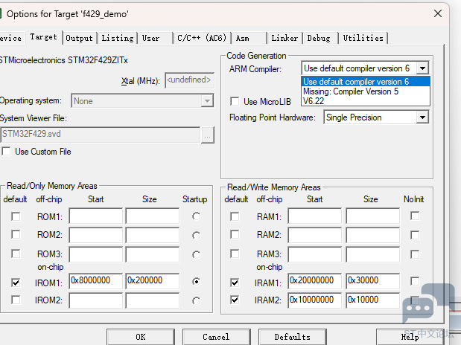Viewport: 461px width, 345px height.
Task: Select the ROM1 Startup radio button
Action: coord(196,216)
